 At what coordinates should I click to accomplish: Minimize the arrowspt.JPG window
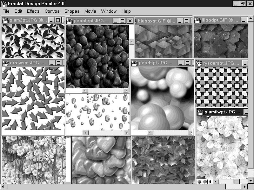point(51,63)
